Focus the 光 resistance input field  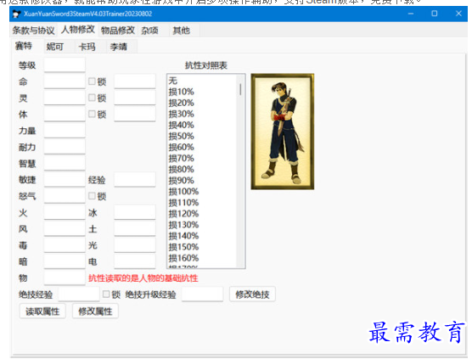tap(135, 245)
